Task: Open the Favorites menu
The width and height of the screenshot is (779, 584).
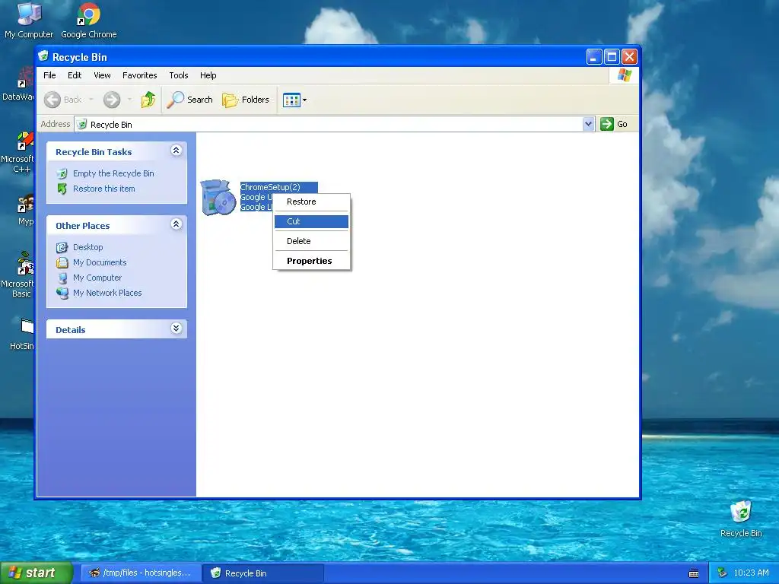Action: [140, 75]
